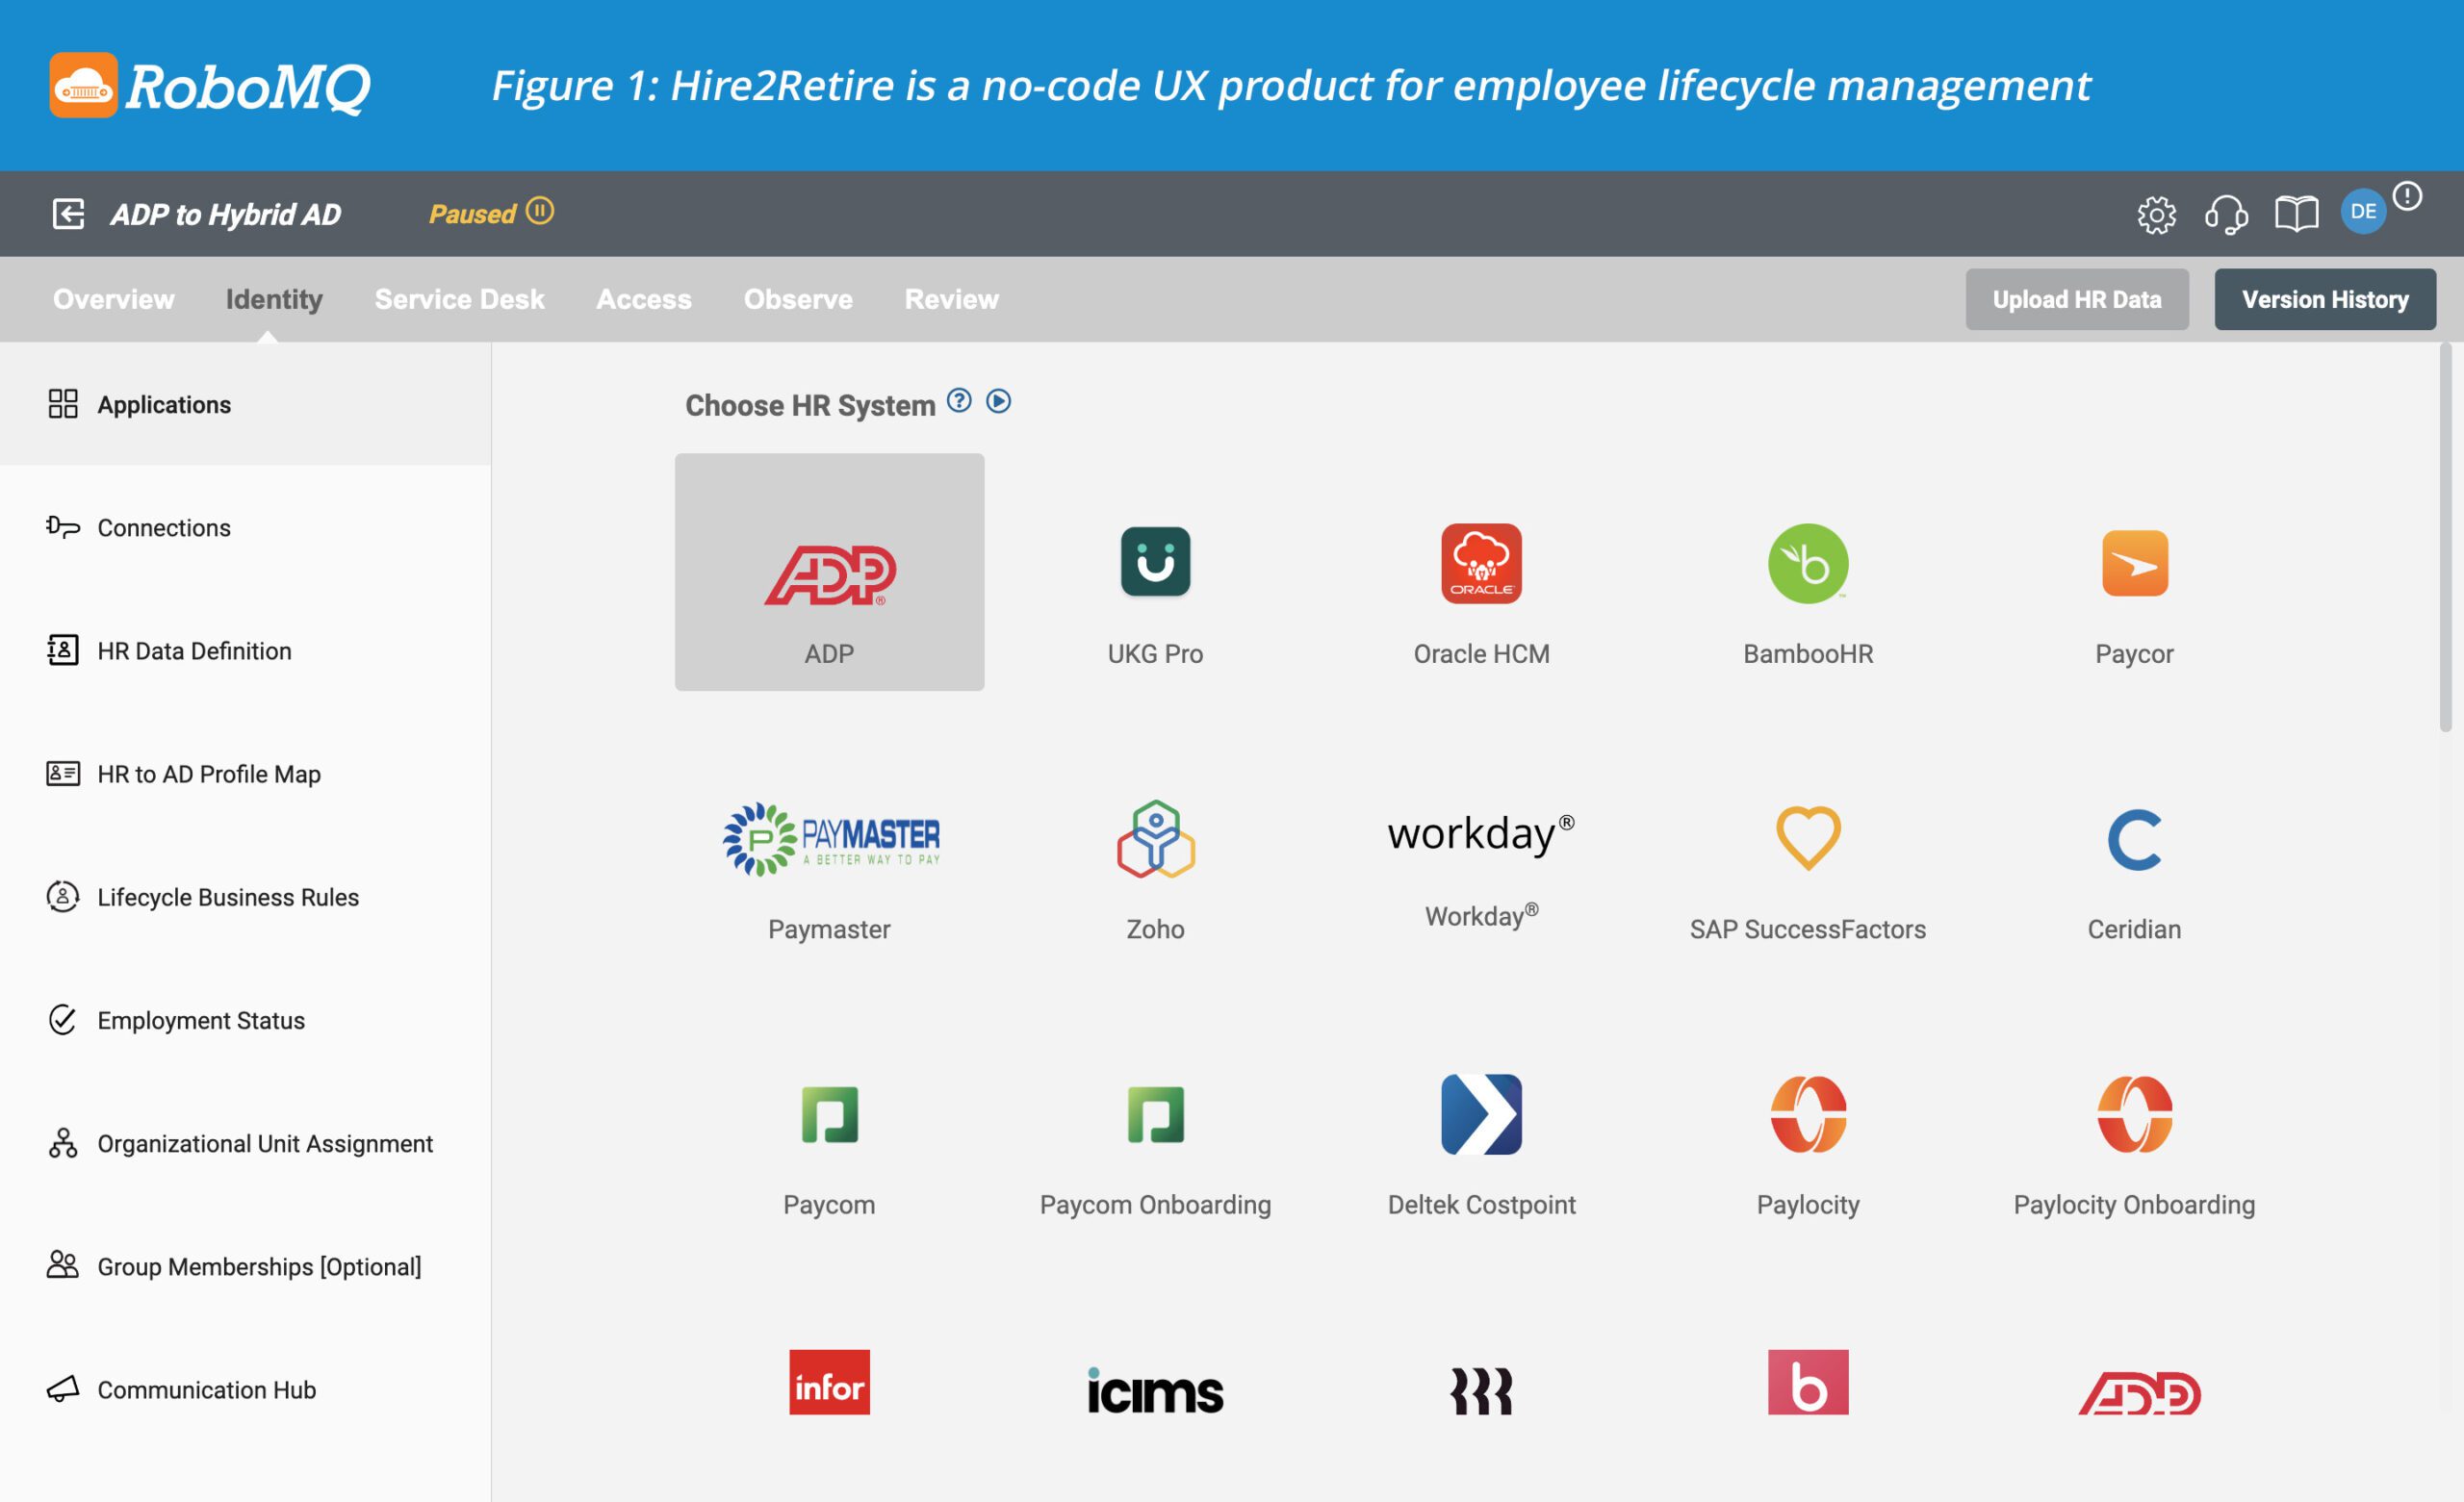Select the Paycom green icon

click(x=829, y=1114)
